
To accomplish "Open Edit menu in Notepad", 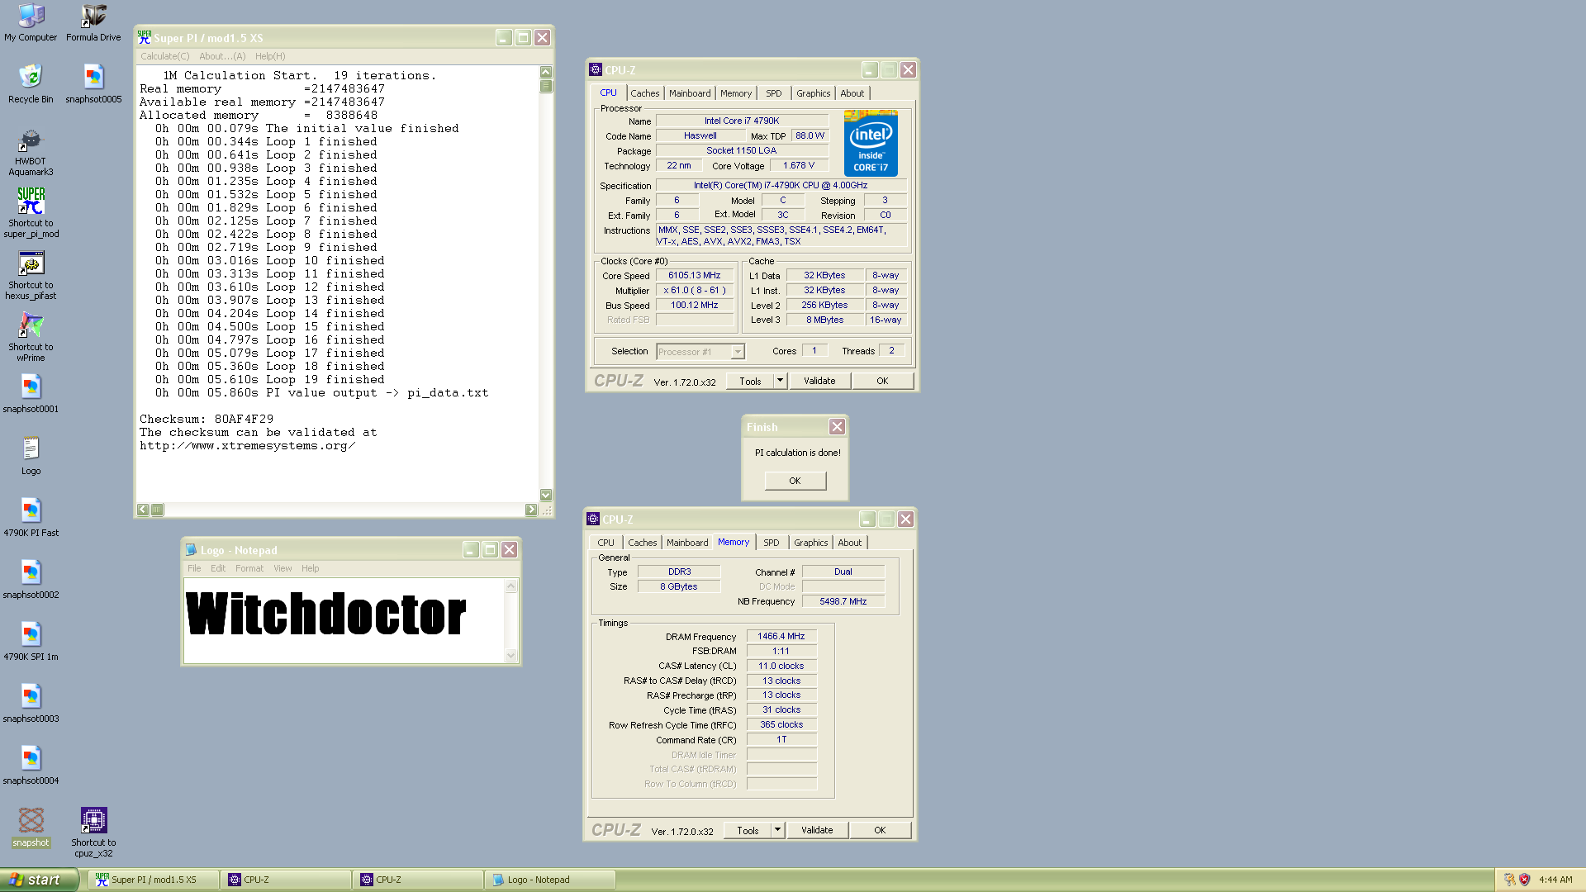I will coord(218,568).
